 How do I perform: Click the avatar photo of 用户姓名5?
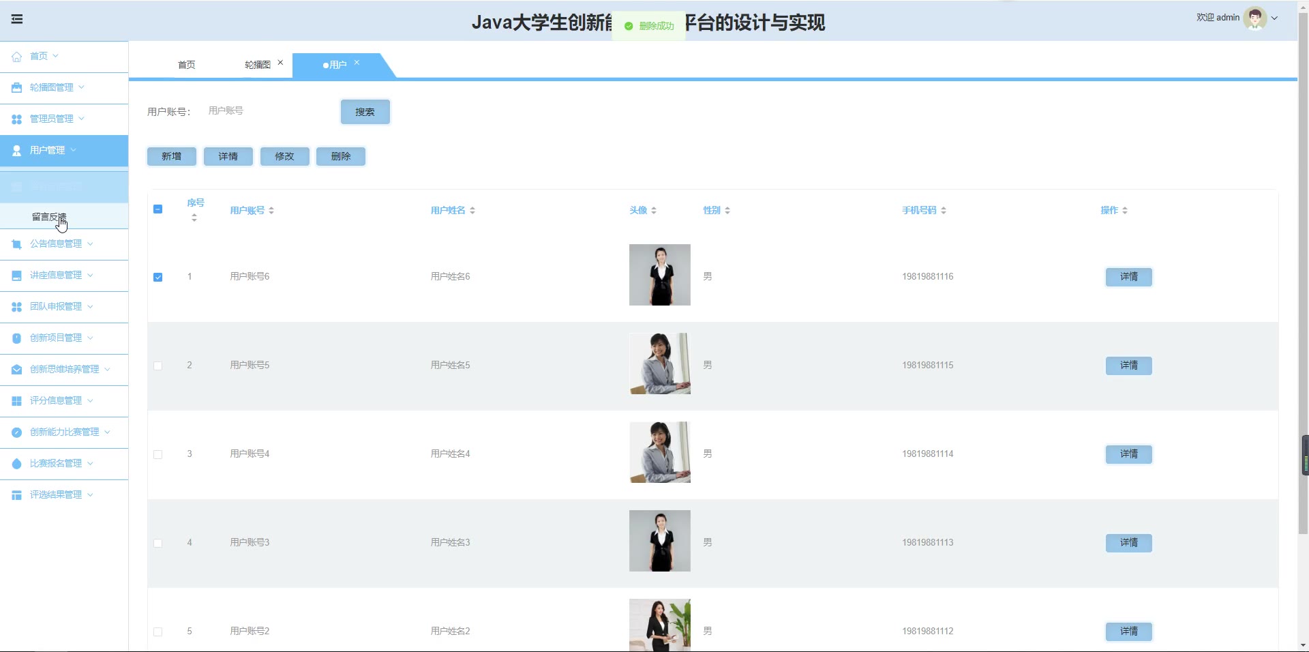[x=660, y=364]
